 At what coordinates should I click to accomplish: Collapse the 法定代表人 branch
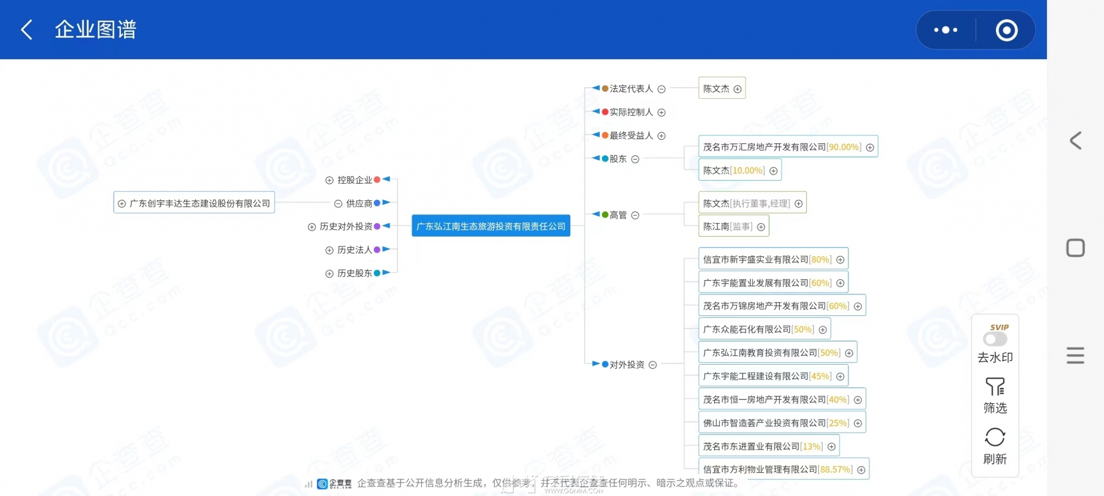(x=661, y=89)
